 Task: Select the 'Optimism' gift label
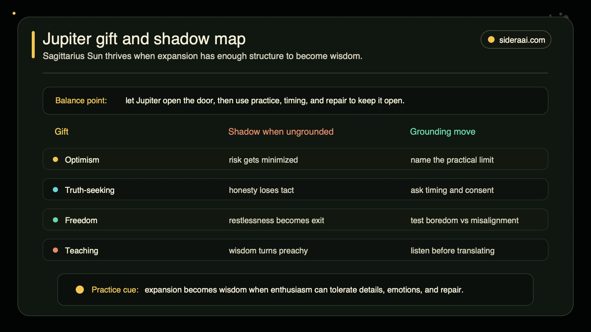(x=82, y=160)
